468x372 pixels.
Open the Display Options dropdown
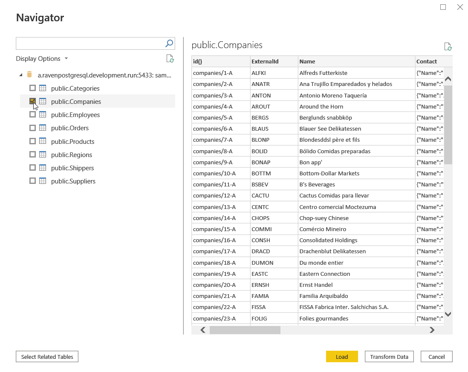point(42,58)
